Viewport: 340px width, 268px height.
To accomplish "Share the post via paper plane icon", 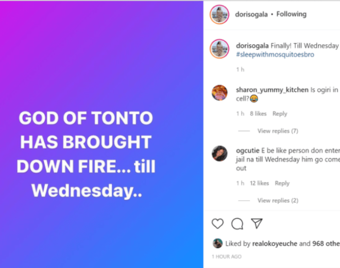I will point(257,224).
